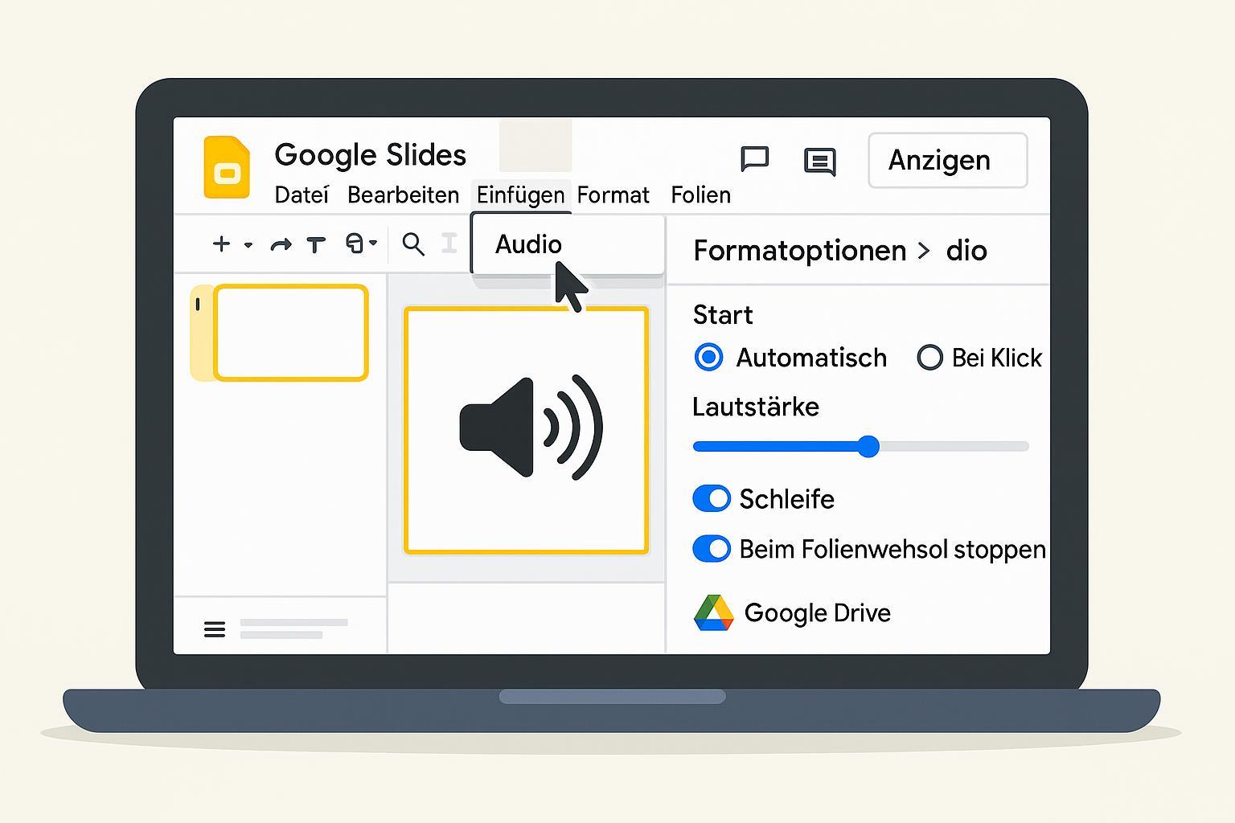Viewport: 1235px width, 823px height.
Task: Click the Lautstärke slider handle
Action: (x=868, y=446)
